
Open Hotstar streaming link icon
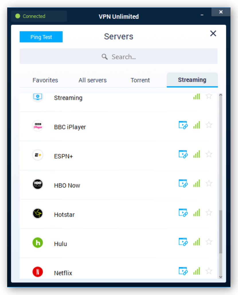pos(183,213)
